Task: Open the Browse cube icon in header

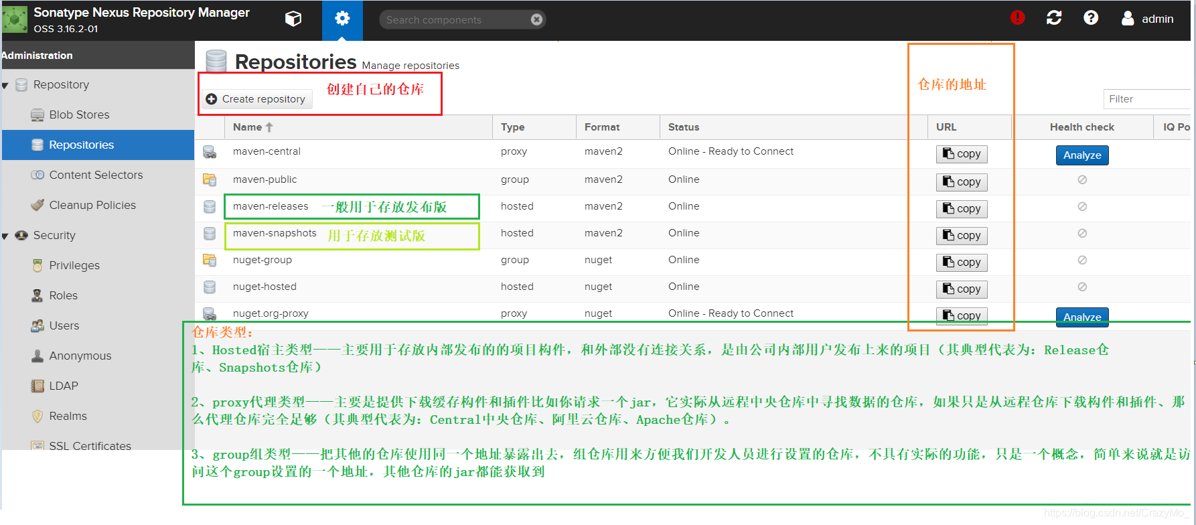Action: (293, 19)
